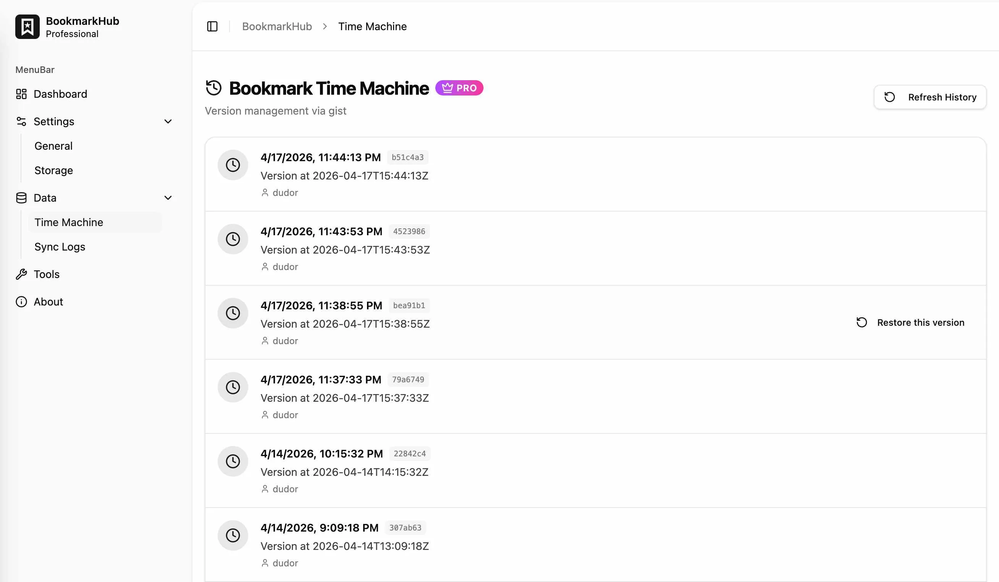Click the Settings sliders icon
The image size is (999, 582).
21,121
